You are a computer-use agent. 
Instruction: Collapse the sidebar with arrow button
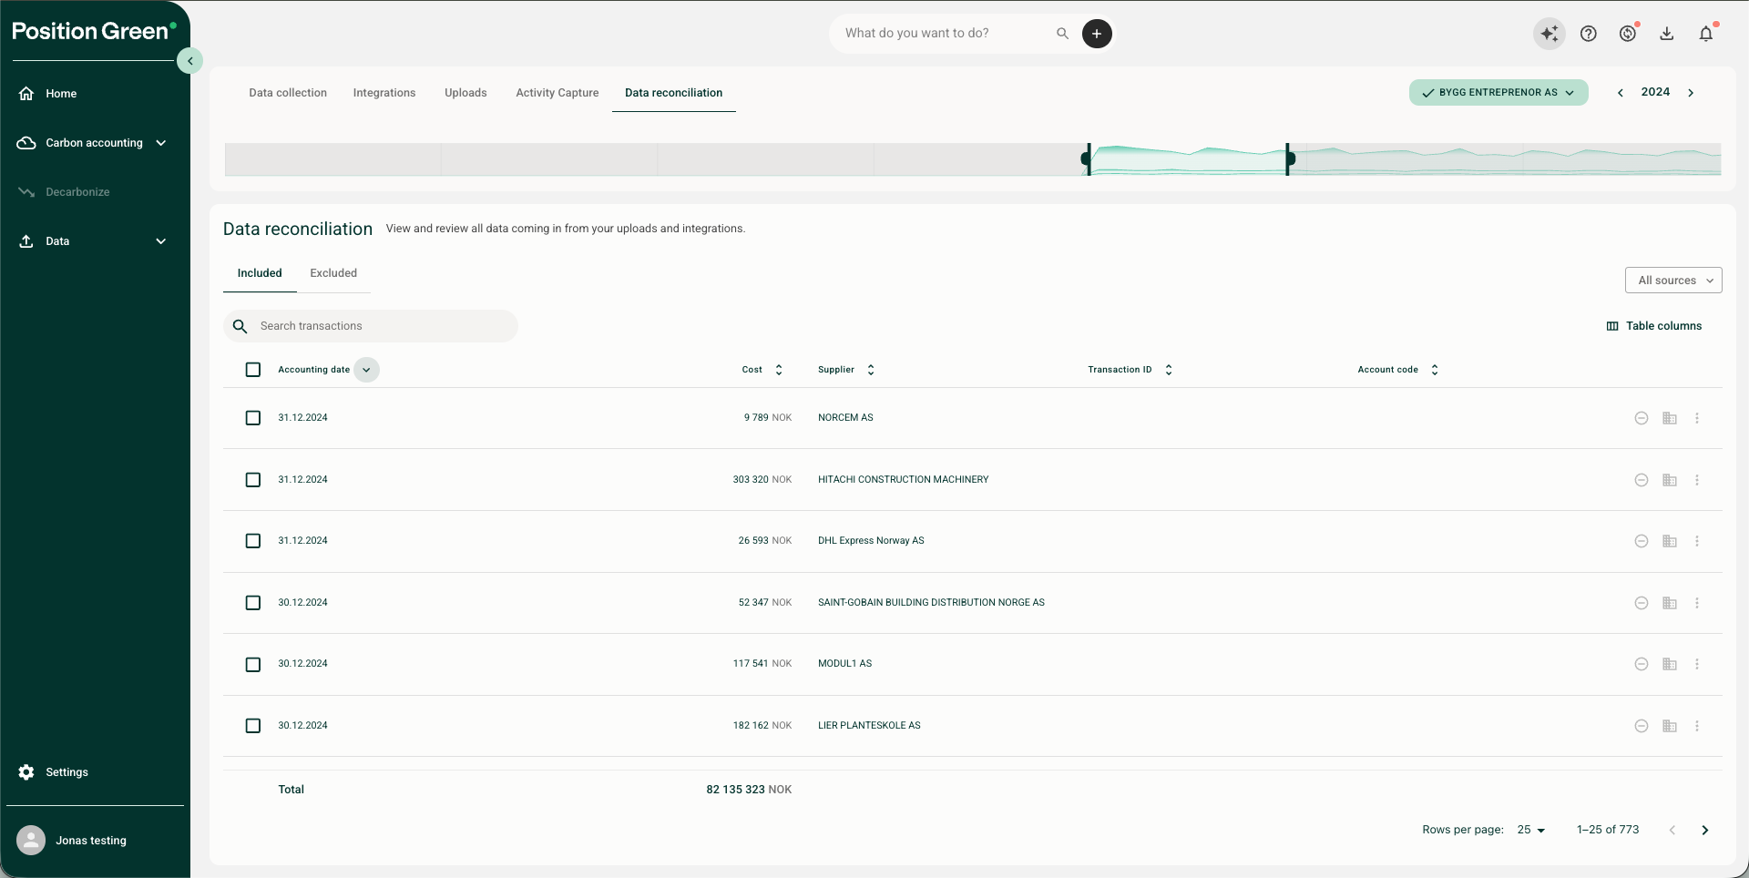189,61
